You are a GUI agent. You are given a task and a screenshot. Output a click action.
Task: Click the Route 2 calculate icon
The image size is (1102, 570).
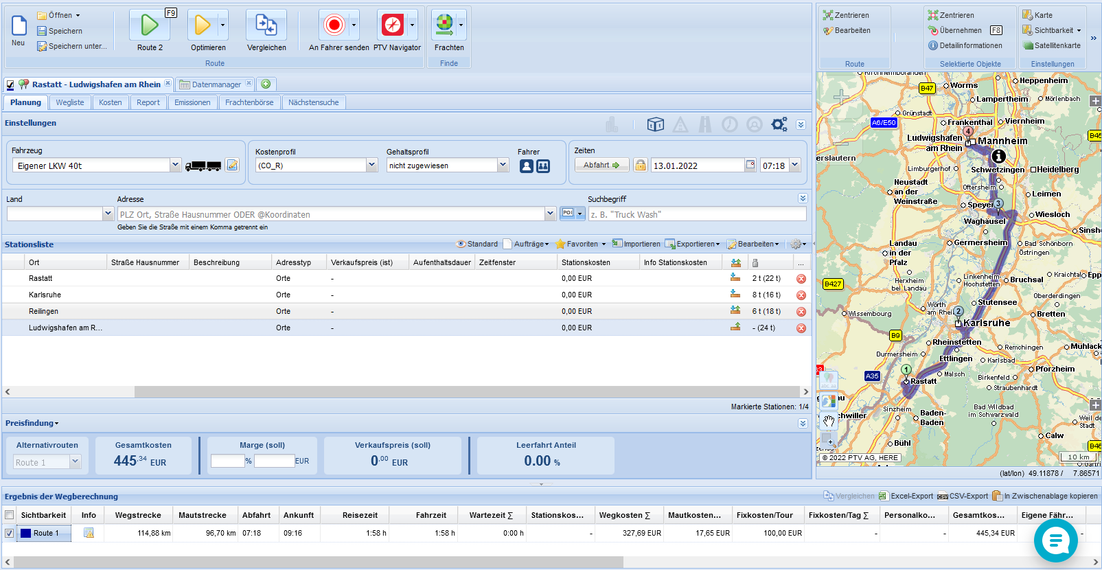tap(149, 25)
